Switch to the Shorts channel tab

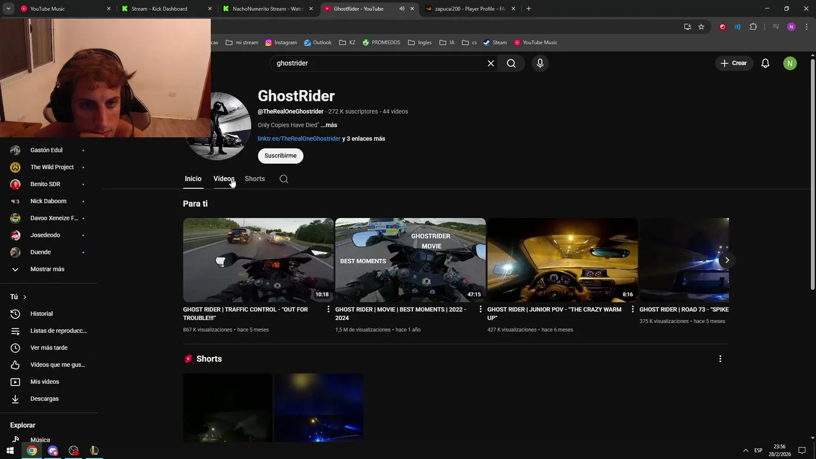[254, 178]
